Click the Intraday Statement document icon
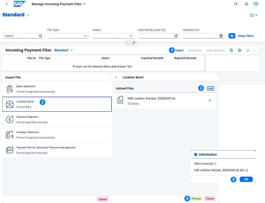This screenshot has height=203, width=265. pyautogui.click(x=10, y=135)
